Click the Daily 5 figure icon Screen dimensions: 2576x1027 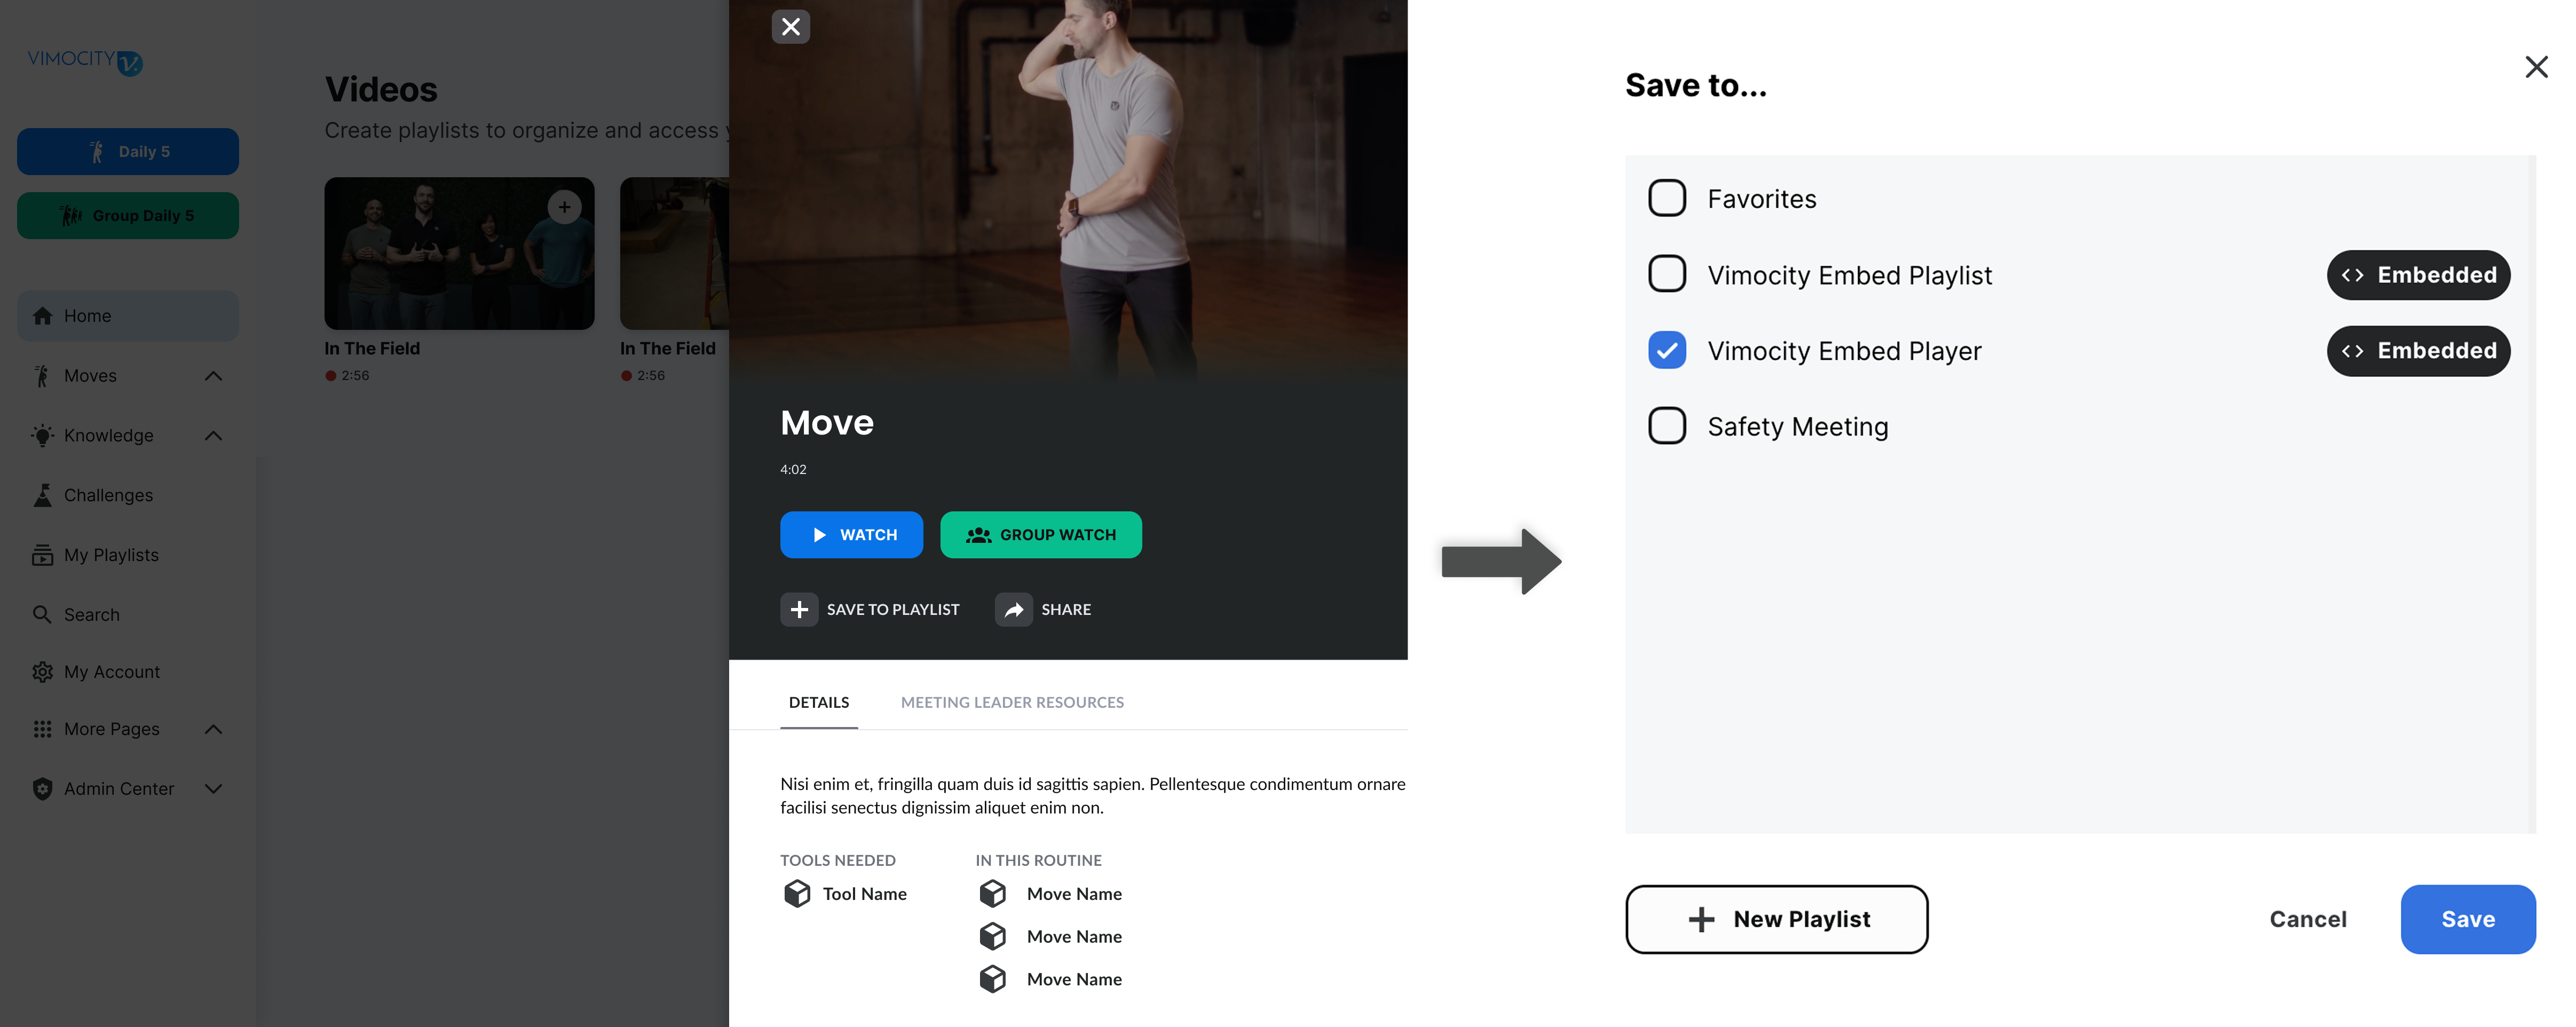click(97, 152)
